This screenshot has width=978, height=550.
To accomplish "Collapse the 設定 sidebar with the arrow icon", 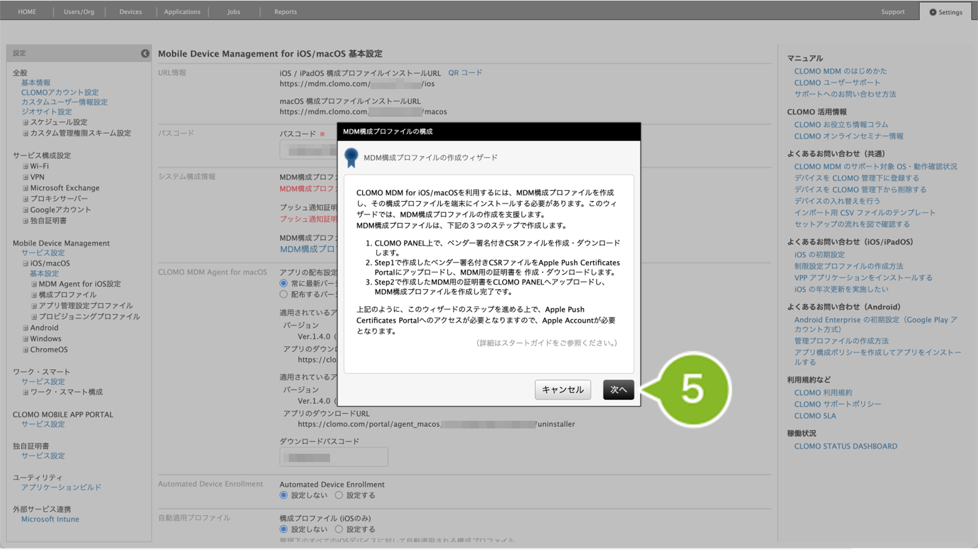I will pos(145,53).
